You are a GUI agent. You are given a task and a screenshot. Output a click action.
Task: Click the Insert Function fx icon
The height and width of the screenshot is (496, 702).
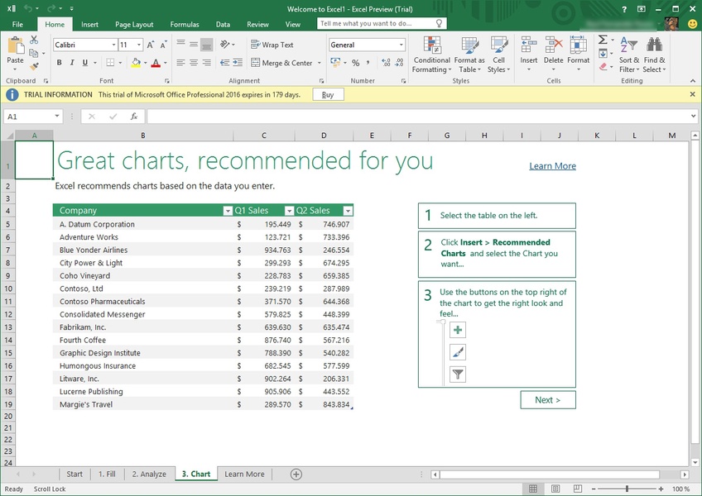click(134, 117)
